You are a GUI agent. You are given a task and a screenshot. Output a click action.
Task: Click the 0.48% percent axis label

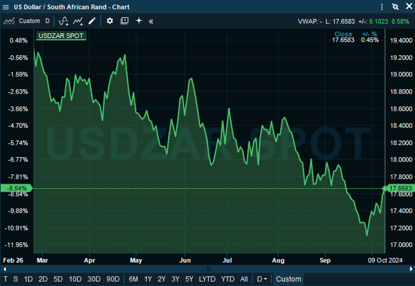pos(19,40)
